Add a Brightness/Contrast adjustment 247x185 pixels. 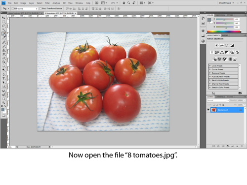pyautogui.click(x=217, y=45)
